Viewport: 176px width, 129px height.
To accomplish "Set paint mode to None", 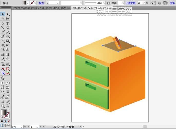I will 9,121.
